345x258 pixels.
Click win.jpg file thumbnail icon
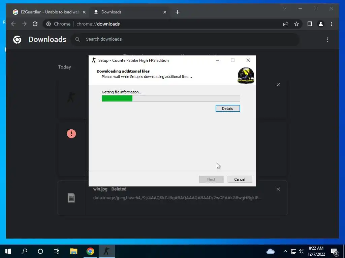pyautogui.click(x=71, y=198)
